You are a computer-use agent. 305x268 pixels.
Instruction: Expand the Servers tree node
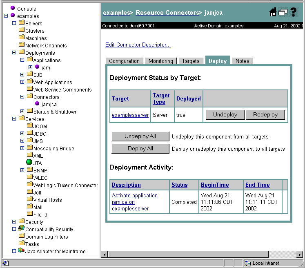14,23
